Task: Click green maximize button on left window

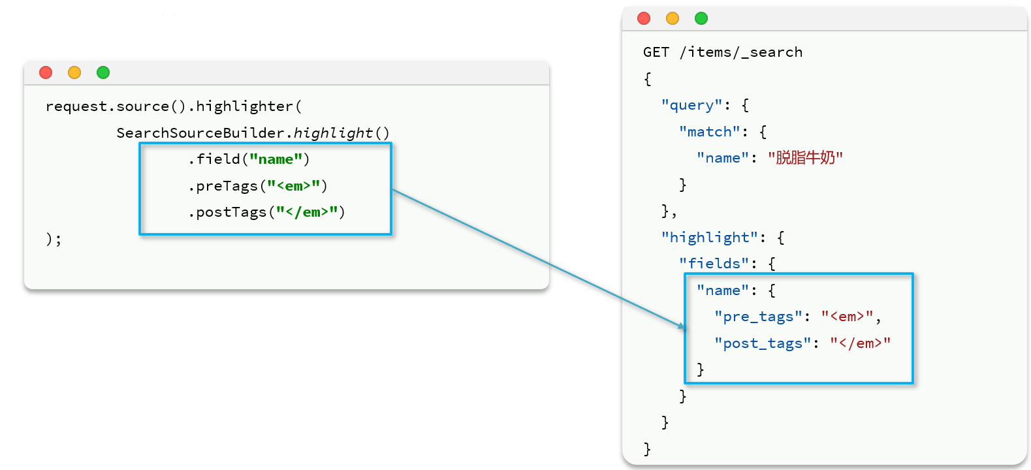Action: pyautogui.click(x=103, y=72)
